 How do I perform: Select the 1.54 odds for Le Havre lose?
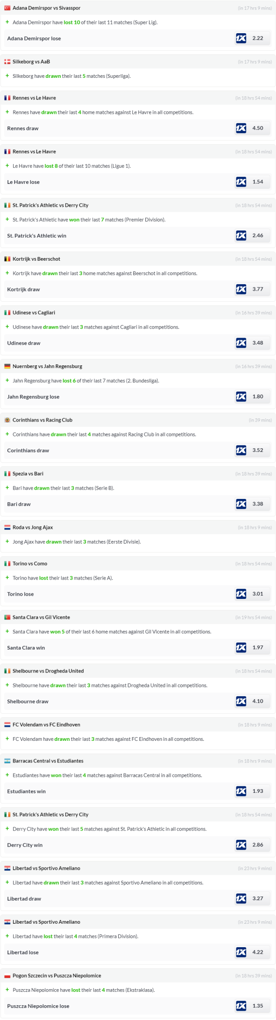coord(258,182)
